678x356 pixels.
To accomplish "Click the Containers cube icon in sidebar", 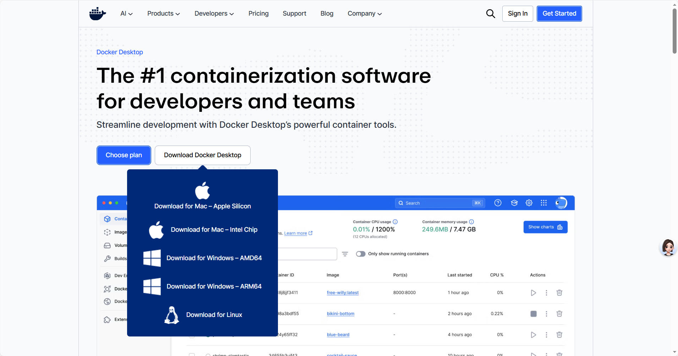I will tap(107, 219).
